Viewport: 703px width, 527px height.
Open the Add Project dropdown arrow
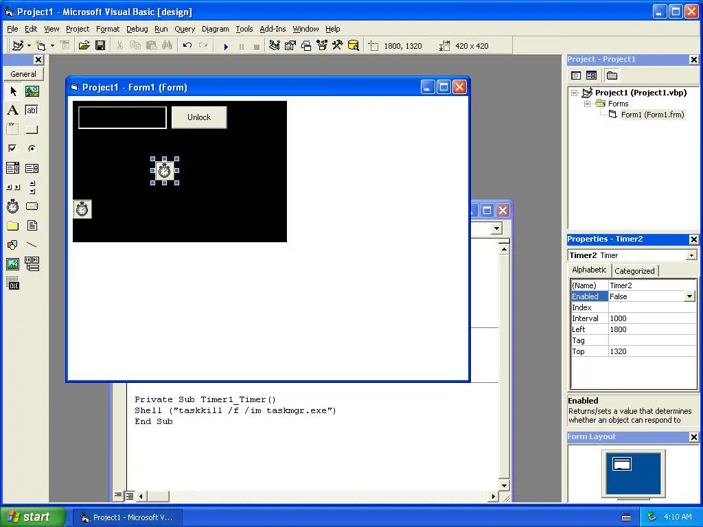pyautogui.click(x=29, y=46)
